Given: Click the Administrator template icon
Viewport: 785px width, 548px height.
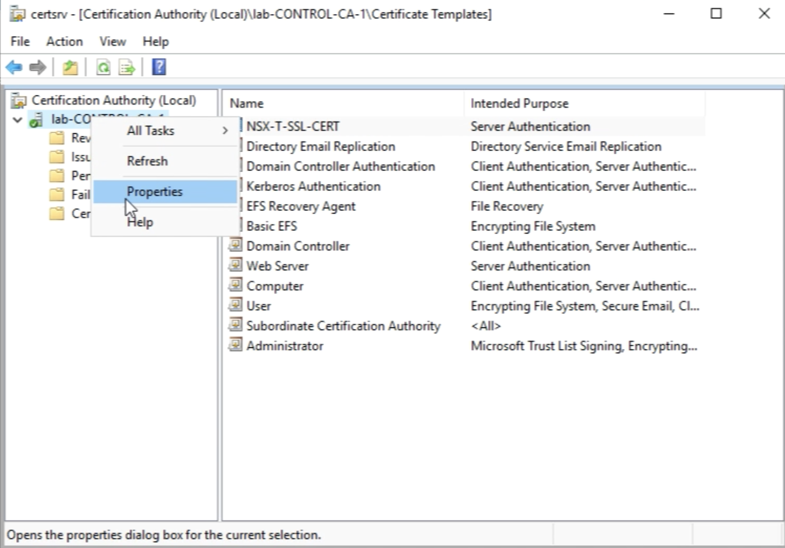Looking at the screenshot, I should 235,345.
